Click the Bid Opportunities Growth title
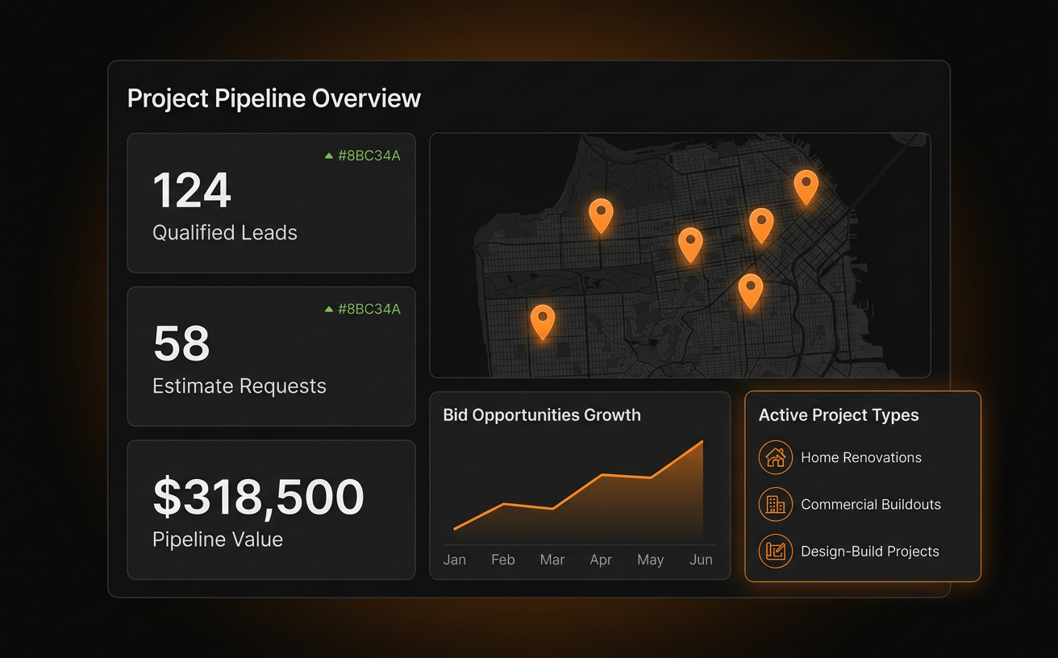Screen dimensions: 1058x658 click(542, 415)
